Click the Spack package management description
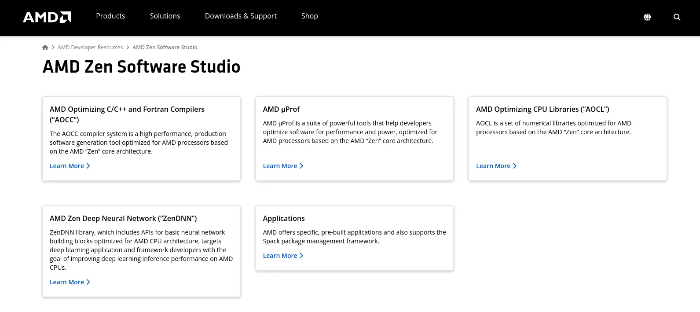The width and height of the screenshot is (700, 312). [354, 237]
